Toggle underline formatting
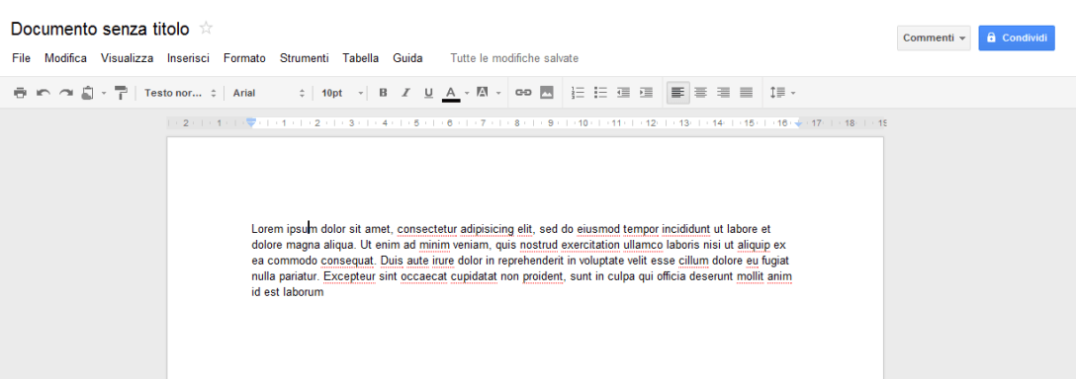Image resolution: width=1076 pixels, height=379 pixels. [429, 93]
